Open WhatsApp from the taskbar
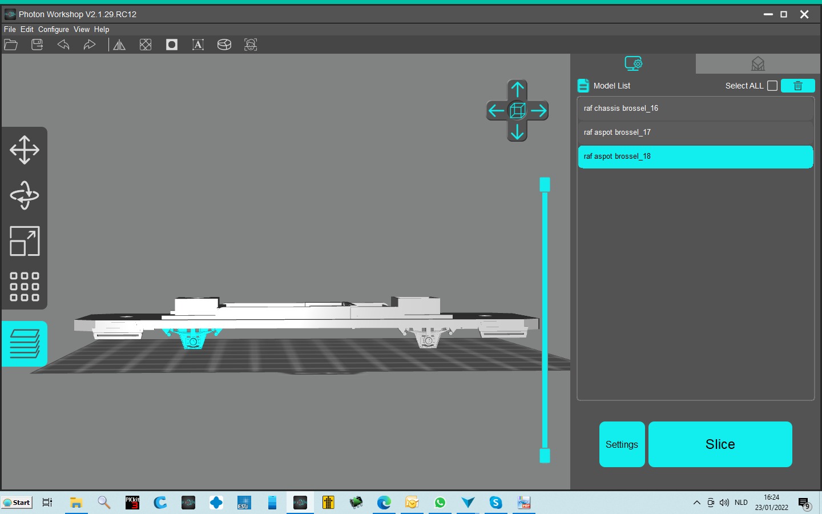Image resolution: width=822 pixels, height=514 pixels. (440, 503)
